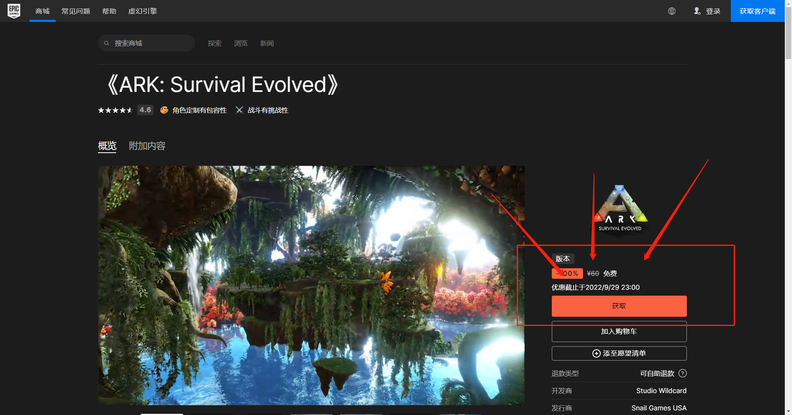Click the 加入购物车 button

pos(618,331)
